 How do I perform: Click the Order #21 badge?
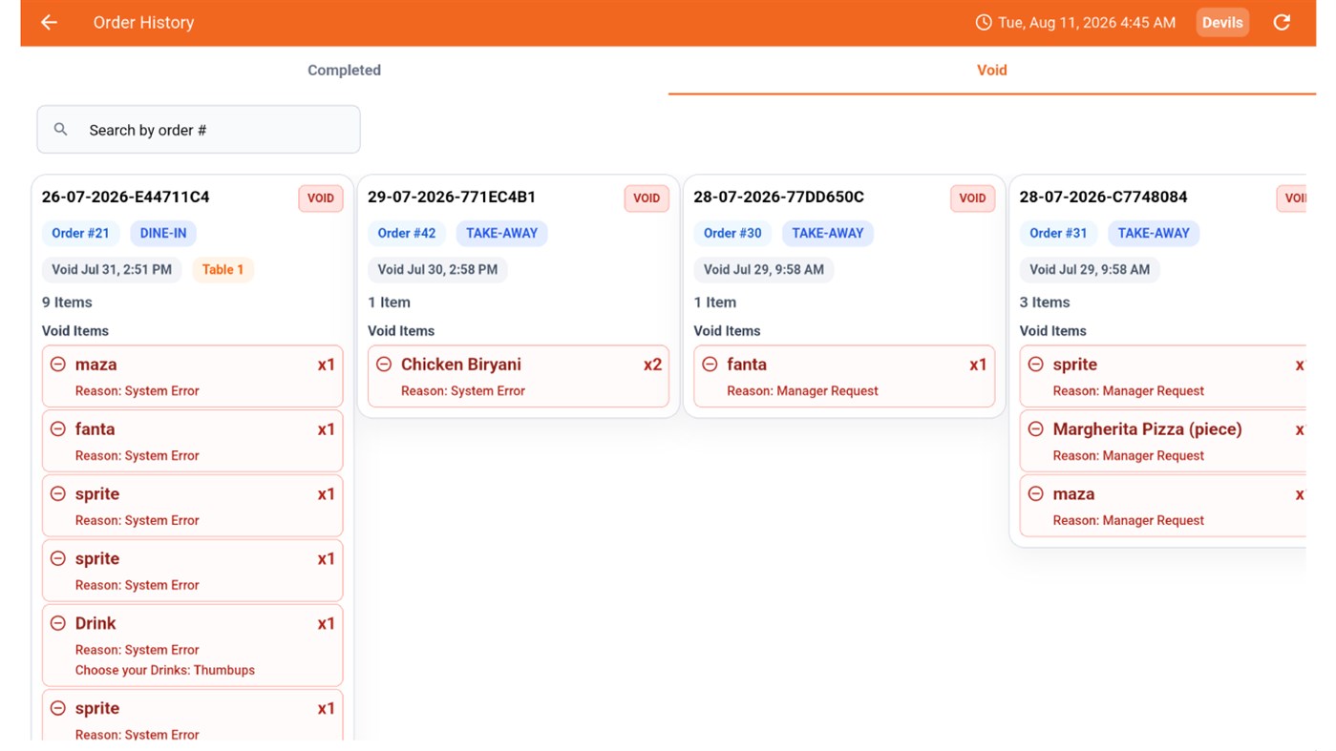pyautogui.click(x=80, y=233)
